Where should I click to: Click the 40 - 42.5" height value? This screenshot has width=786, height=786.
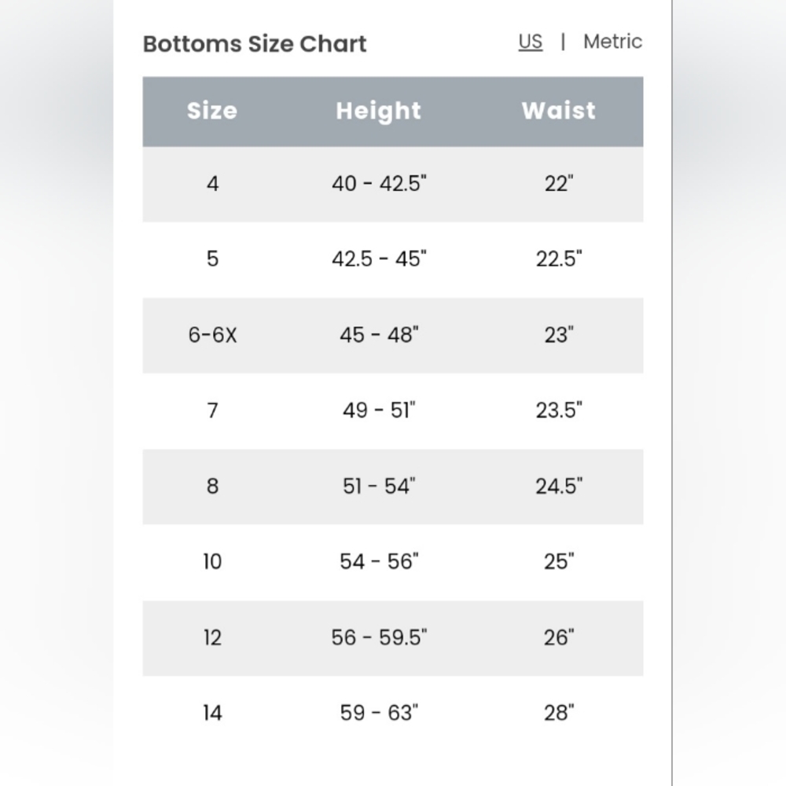[x=379, y=184]
